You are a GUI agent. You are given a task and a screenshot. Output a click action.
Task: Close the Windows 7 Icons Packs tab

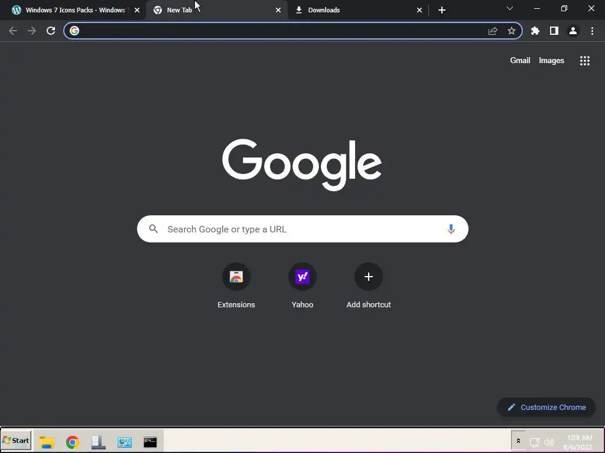[137, 11]
